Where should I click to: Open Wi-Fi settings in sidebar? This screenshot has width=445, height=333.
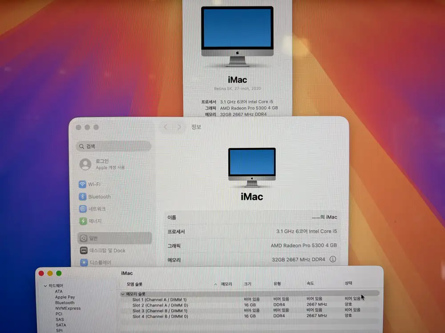pyautogui.click(x=90, y=184)
